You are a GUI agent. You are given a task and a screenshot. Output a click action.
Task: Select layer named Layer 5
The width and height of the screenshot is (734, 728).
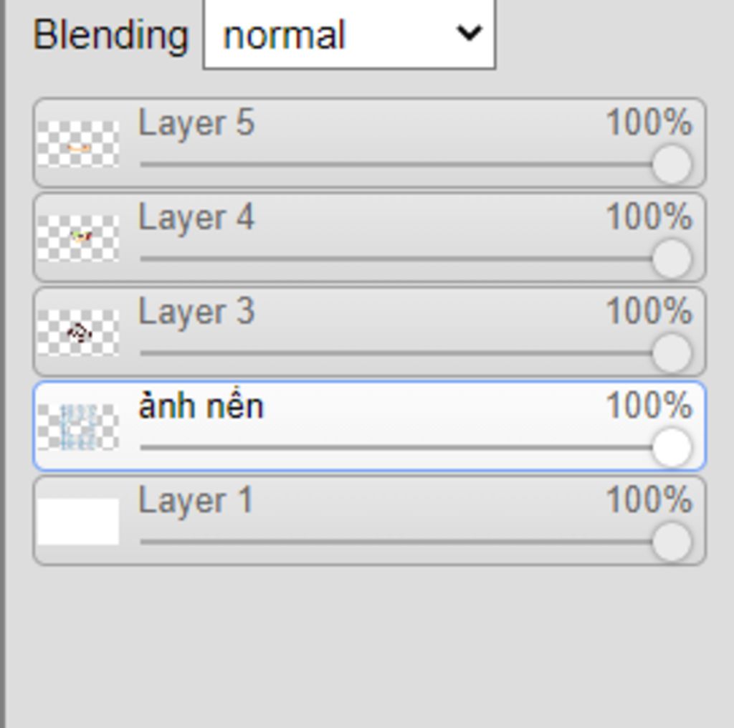point(196,123)
